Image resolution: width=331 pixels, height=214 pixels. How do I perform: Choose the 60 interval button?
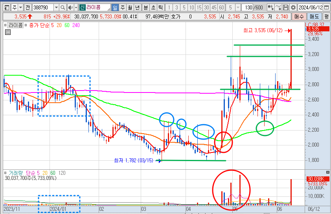pyautogui.click(x=221, y=8)
